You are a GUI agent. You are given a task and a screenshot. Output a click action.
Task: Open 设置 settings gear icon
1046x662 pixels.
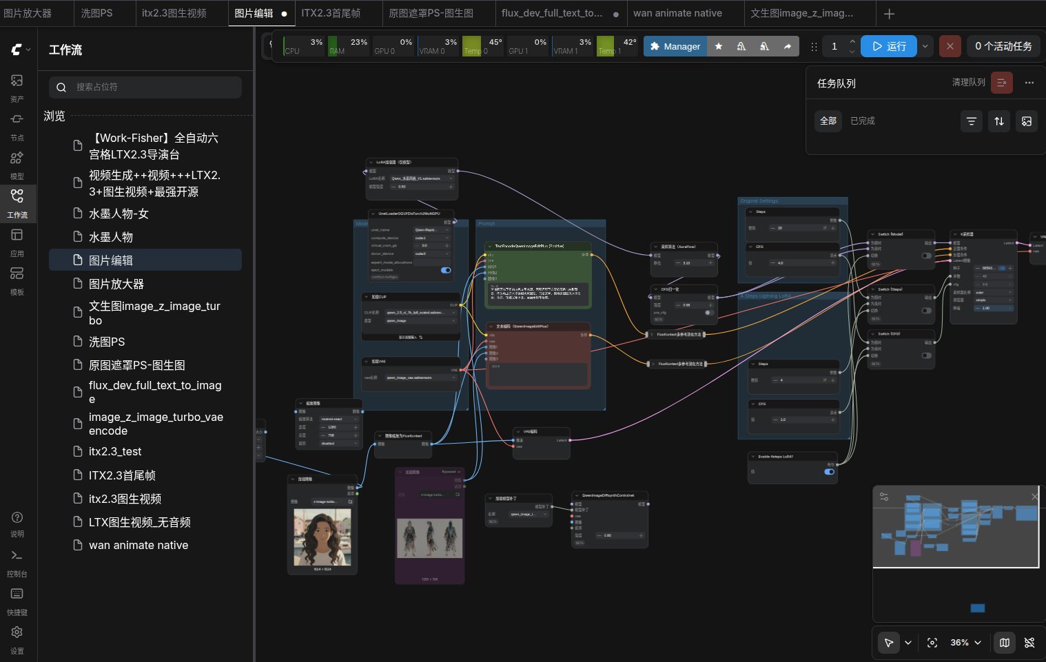coord(17,639)
